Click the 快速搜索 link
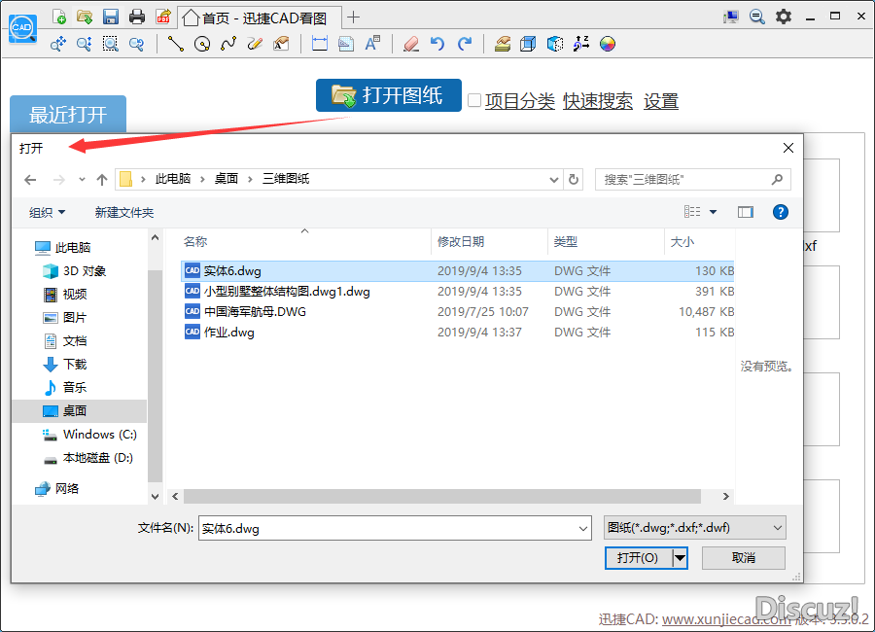This screenshot has width=875, height=632. pyautogui.click(x=597, y=100)
